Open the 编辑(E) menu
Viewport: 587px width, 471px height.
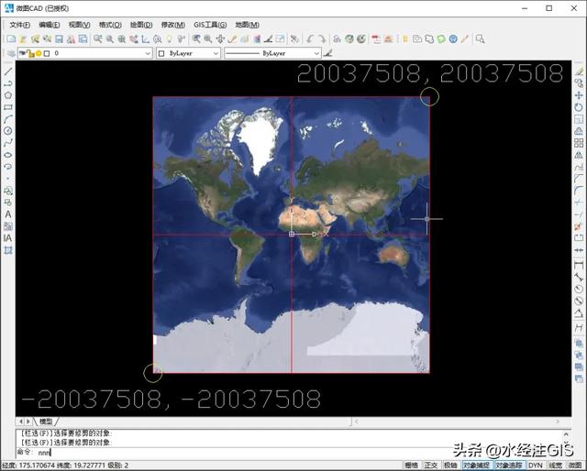coord(49,25)
